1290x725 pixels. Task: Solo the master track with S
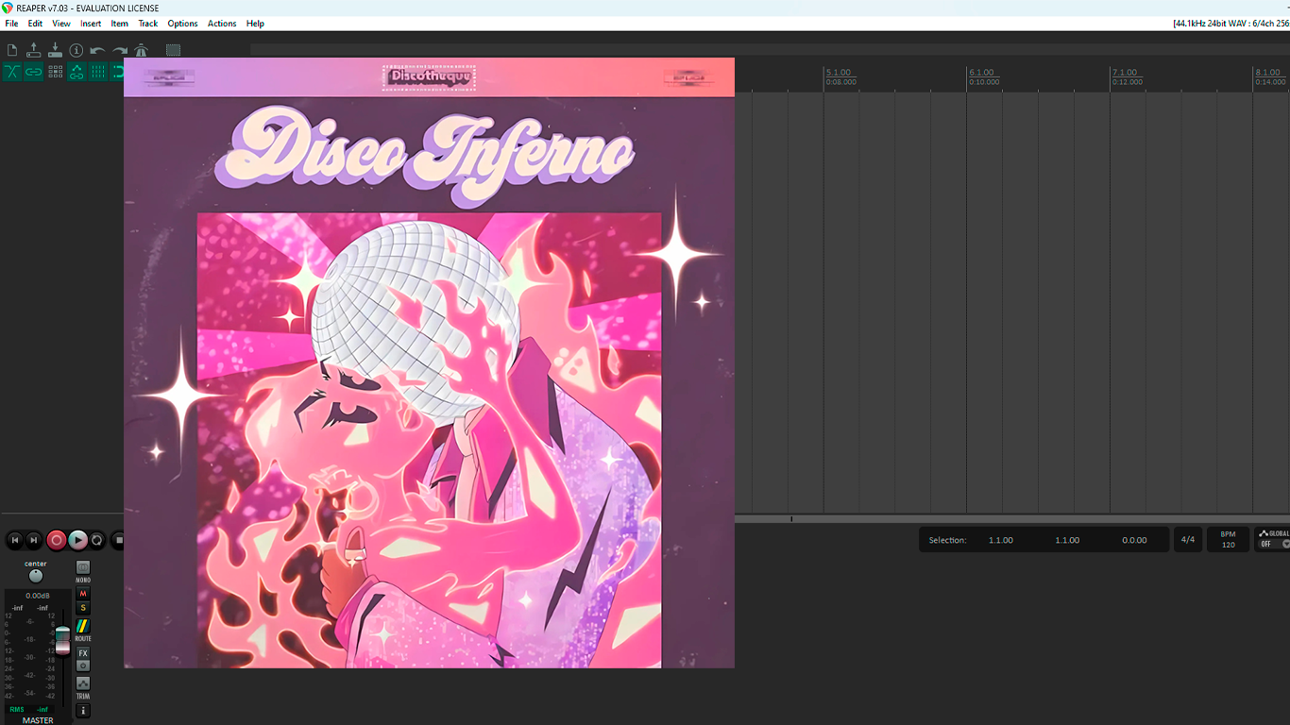click(x=83, y=608)
